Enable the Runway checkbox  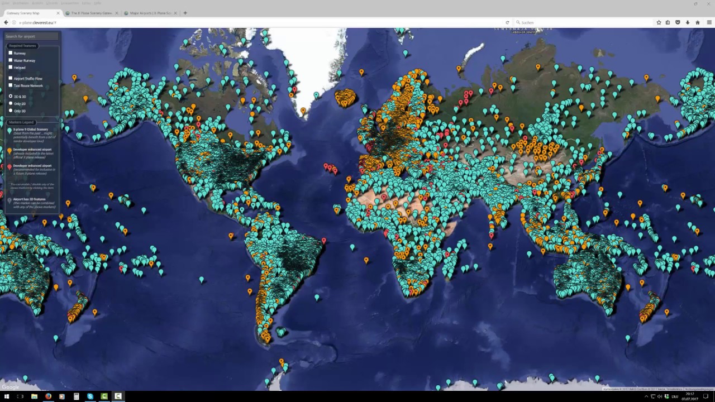point(10,53)
